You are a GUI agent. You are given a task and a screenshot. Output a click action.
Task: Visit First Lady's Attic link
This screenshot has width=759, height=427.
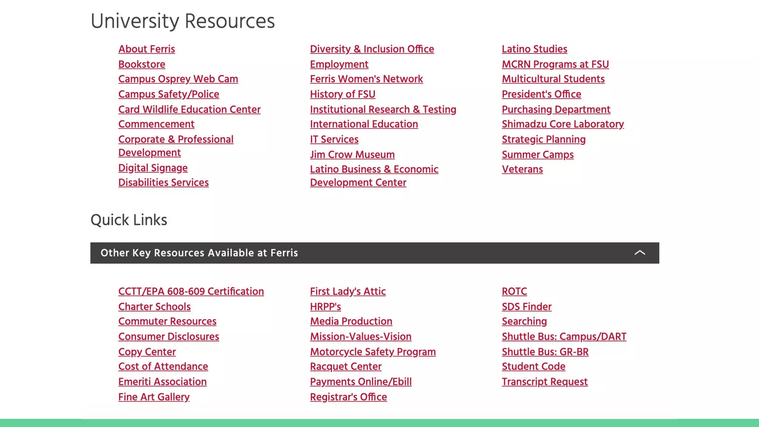pos(348,291)
